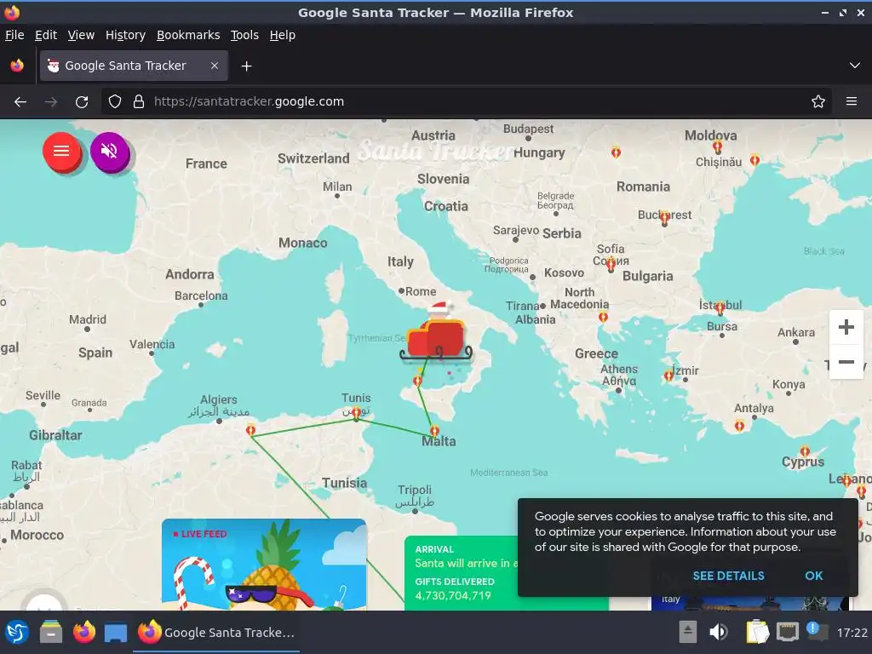Open the Firefox application menu
872x654 pixels.
[x=851, y=101]
